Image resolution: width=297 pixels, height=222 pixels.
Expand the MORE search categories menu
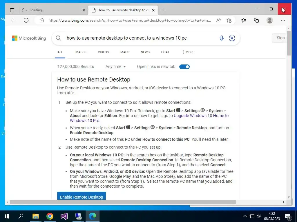pyautogui.click(x=188, y=52)
